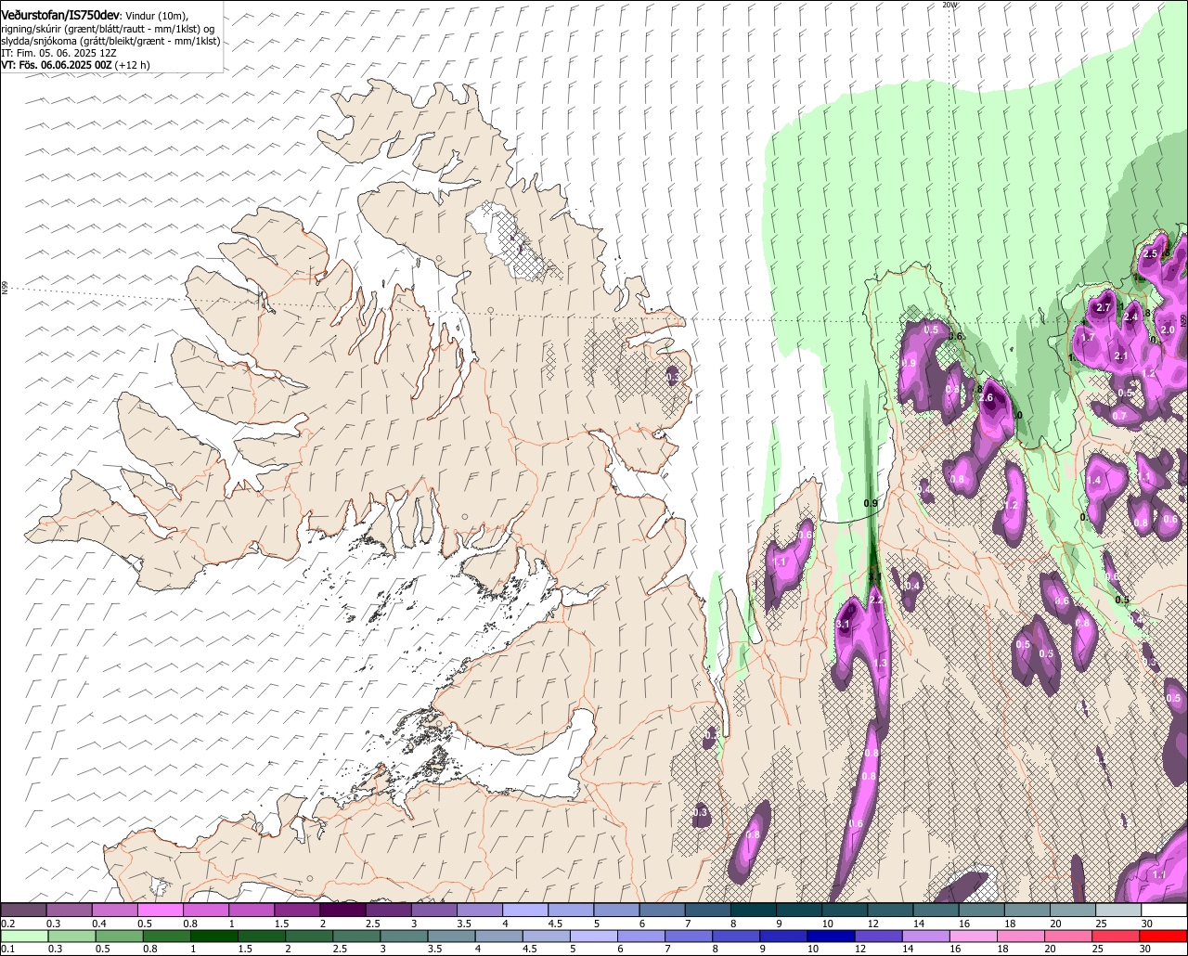1188x956 pixels.
Task: Click the 18 label in the top legend row
Action: click(x=1011, y=924)
